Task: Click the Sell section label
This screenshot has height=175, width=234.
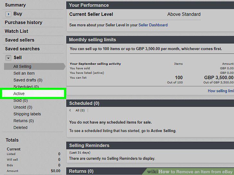Action: tap(18, 58)
